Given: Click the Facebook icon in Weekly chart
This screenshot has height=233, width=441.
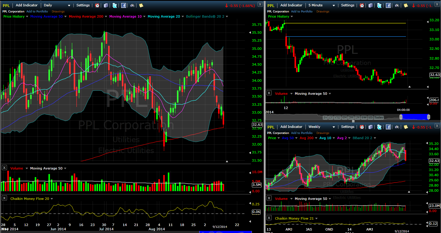Looking at the screenshot, I should click(x=388, y=127).
